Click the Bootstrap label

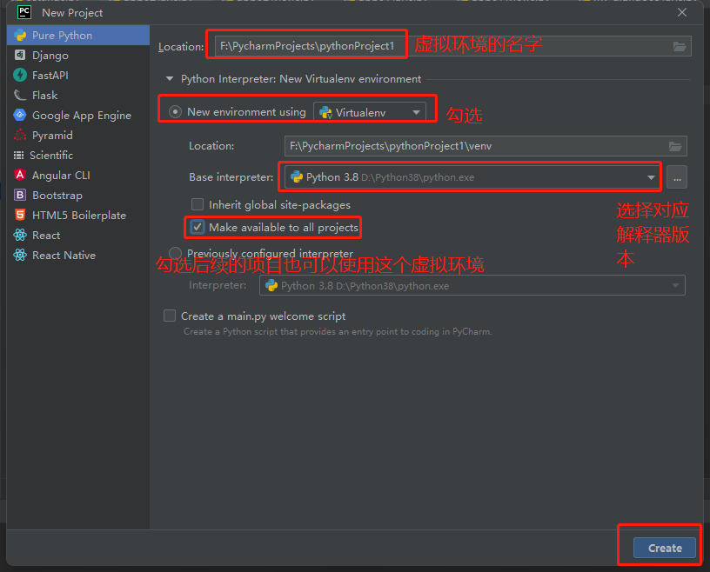click(x=57, y=196)
